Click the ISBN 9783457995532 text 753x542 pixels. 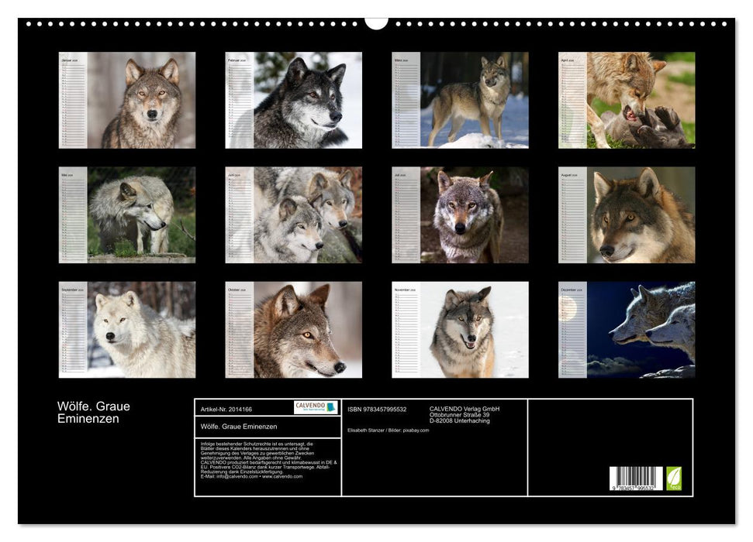(377, 409)
